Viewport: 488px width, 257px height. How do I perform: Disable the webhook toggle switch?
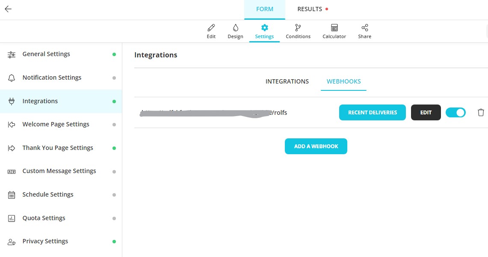pos(455,113)
